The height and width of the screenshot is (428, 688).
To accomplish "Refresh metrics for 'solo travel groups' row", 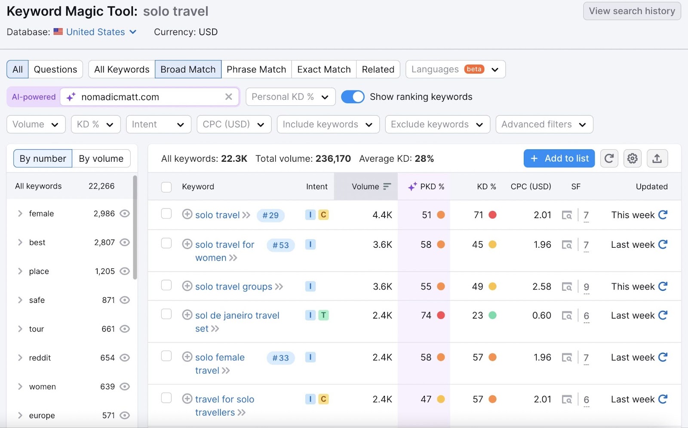I will point(663,286).
